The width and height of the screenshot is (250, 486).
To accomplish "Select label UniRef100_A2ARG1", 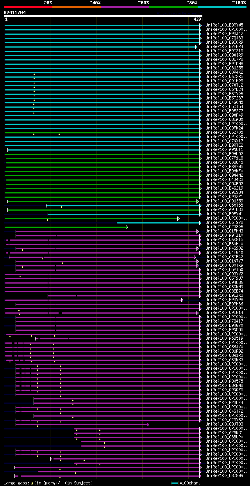I will pos(224,433).
